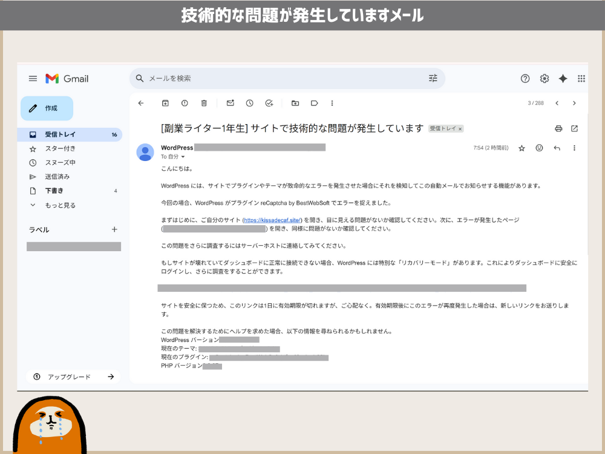Click the メールを検索 search field

pyautogui.click(x=286, y=78)
